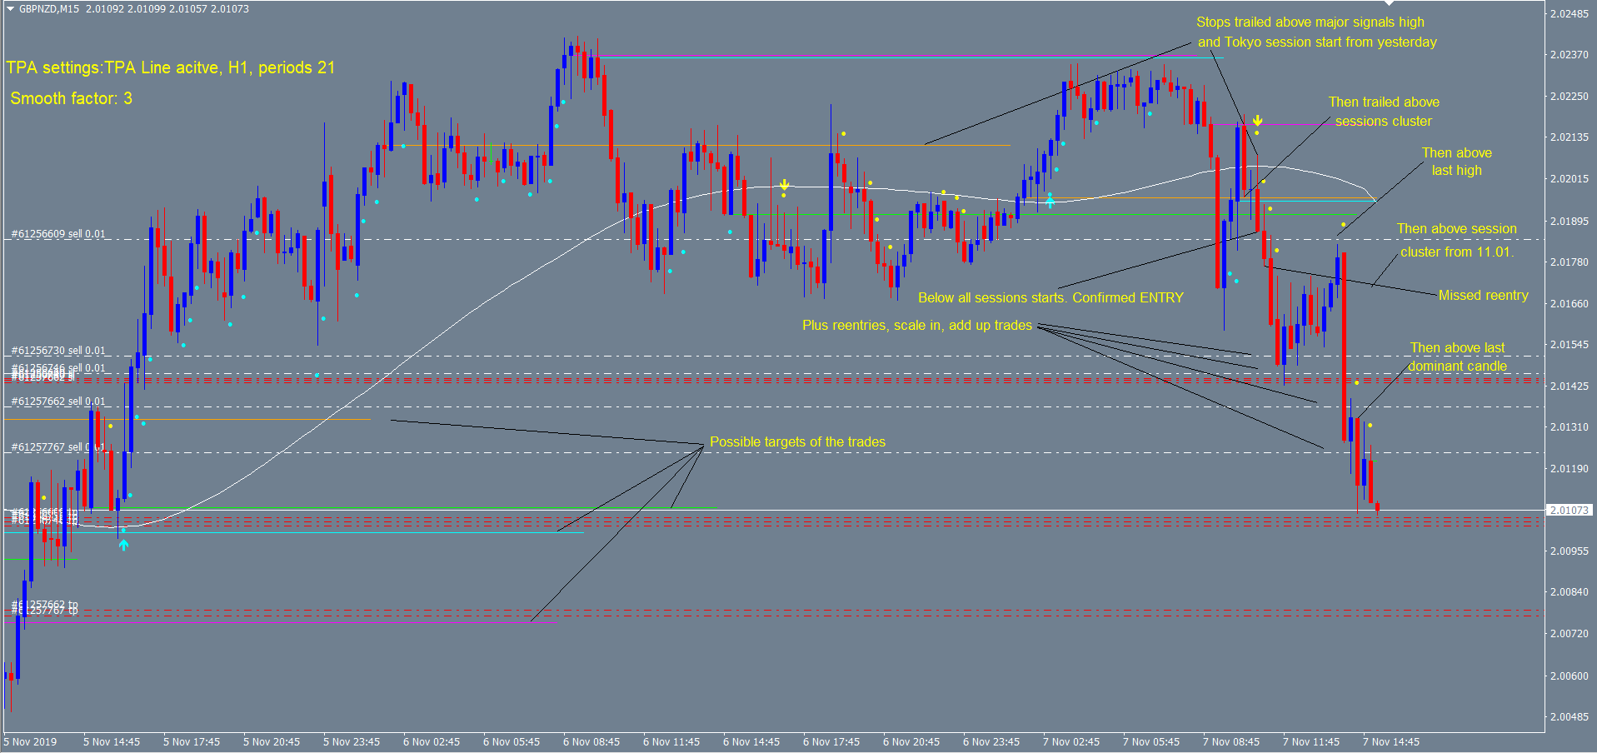Click the "Smooth factor: 3" label
Image resolution: width=1597 pixels, height=753 pixels.
(x=71, y=98)
